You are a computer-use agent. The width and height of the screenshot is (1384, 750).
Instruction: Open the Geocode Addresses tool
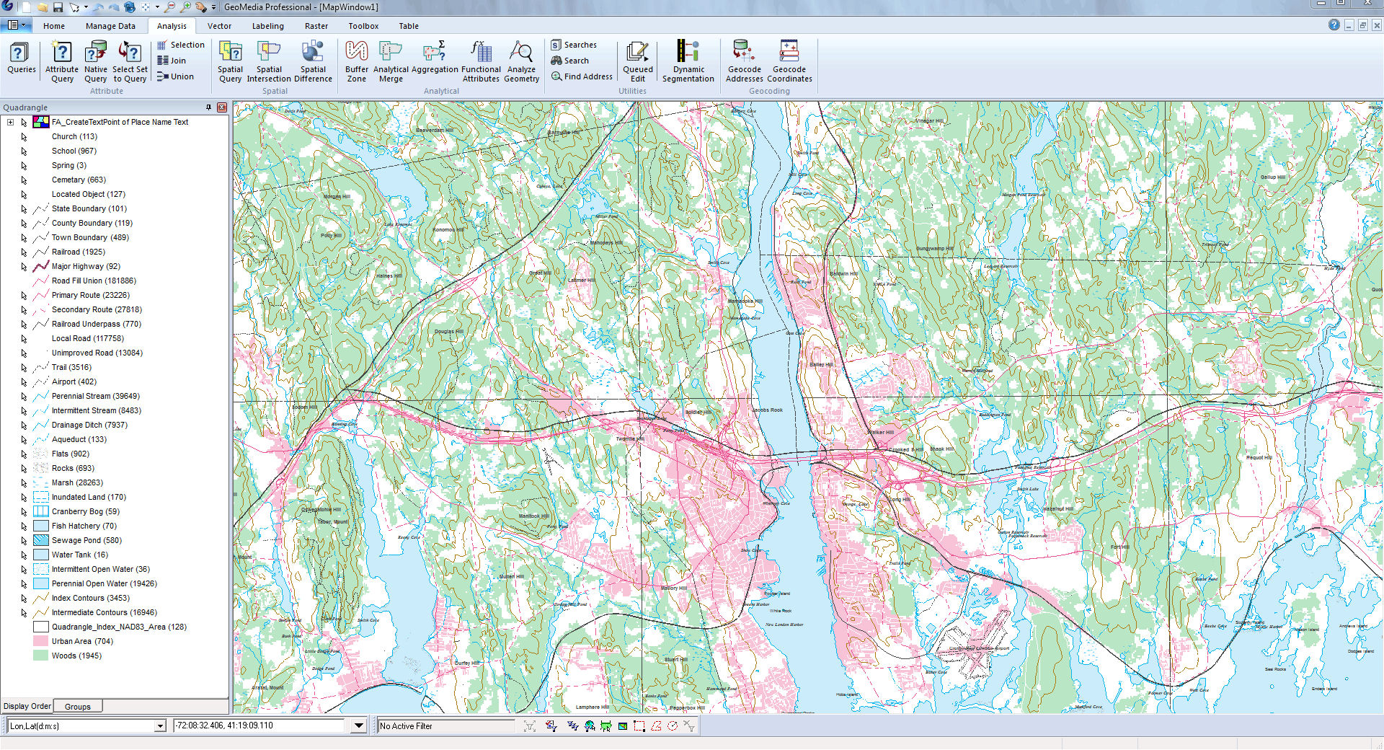744,61
